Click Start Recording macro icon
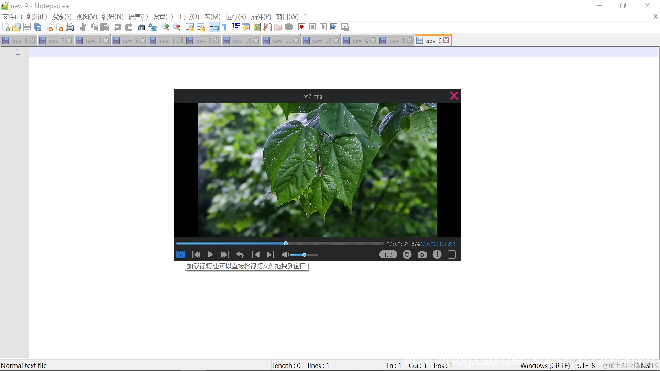 point(302,27)
